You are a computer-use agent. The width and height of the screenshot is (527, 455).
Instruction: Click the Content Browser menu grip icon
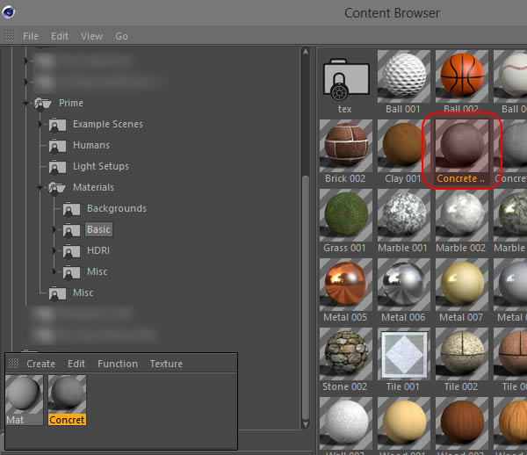coord(9,35)
